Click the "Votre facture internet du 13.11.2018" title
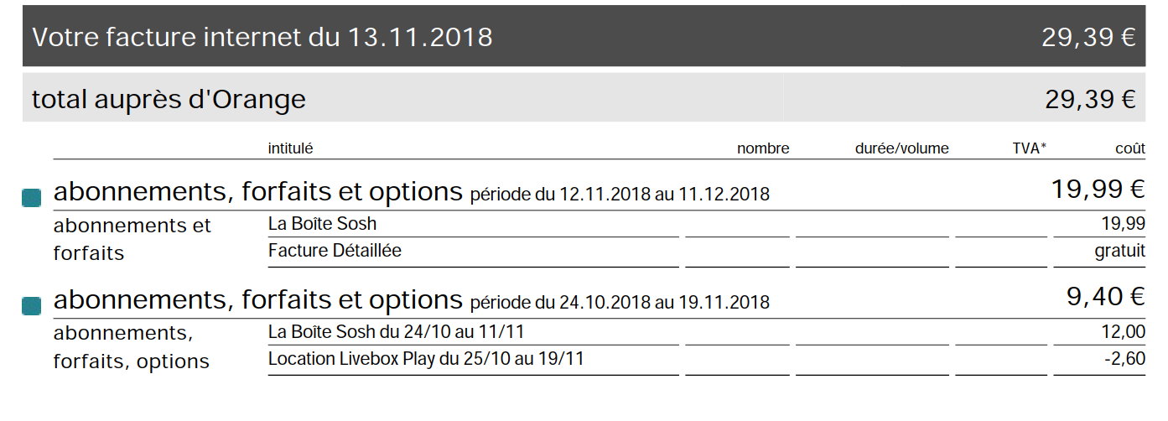Viewport: 1168px width, 421px height. click(x=262, y=38)
